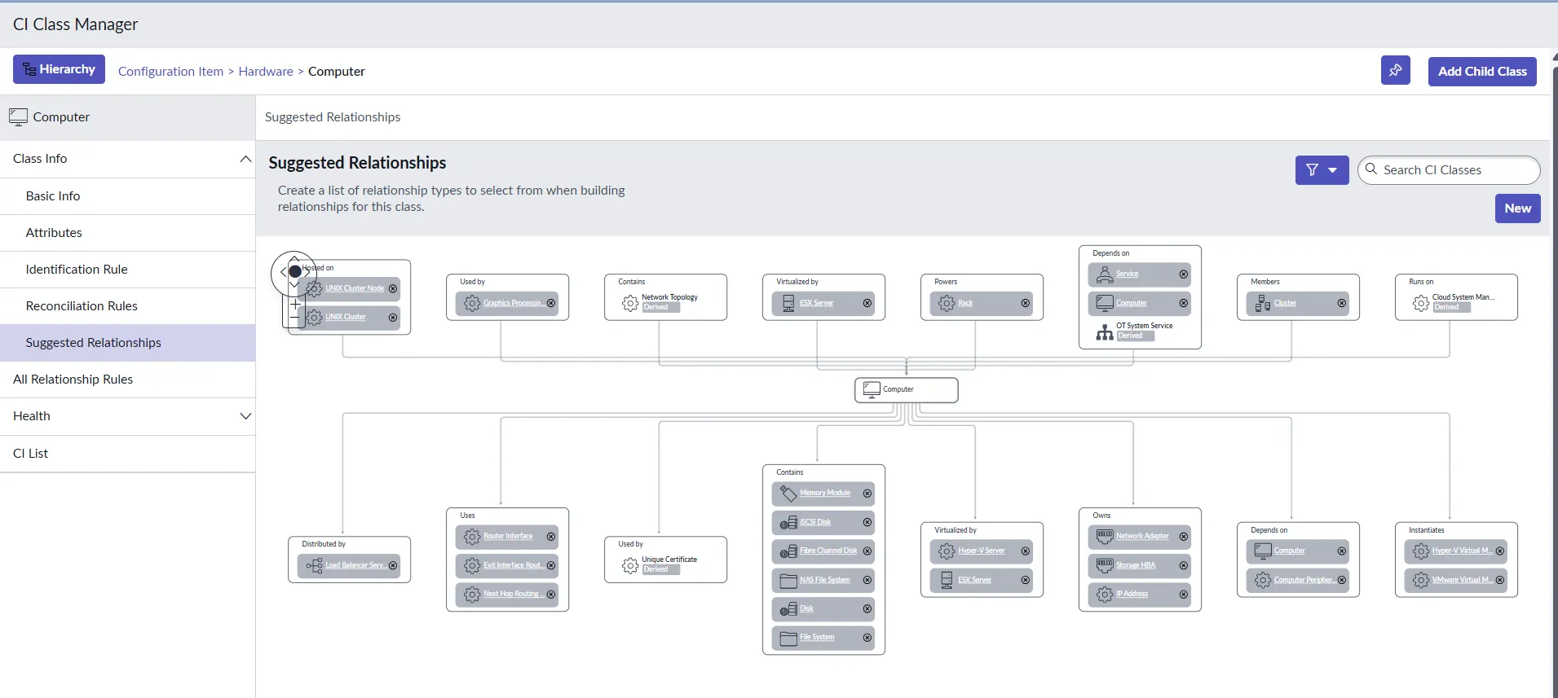Screen dimensions: 1558x698
Task: Open the UNIX Cluster Node class
Action: (x=355, y=288)
